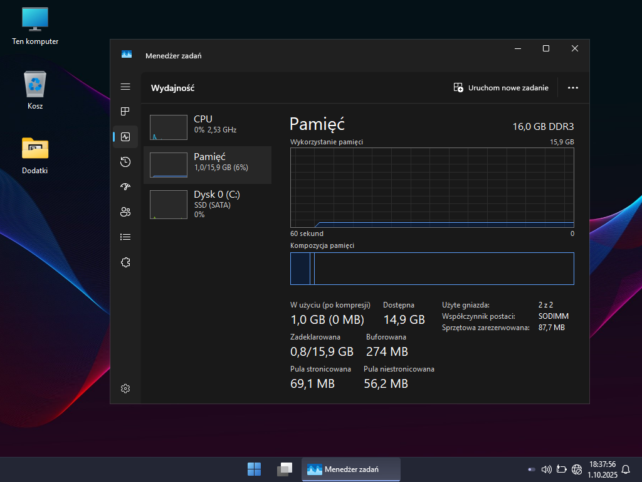Open the Windows Start menu
Image resolution: width=642 pixels, height=482 pixels.
[x=255, y=469]
